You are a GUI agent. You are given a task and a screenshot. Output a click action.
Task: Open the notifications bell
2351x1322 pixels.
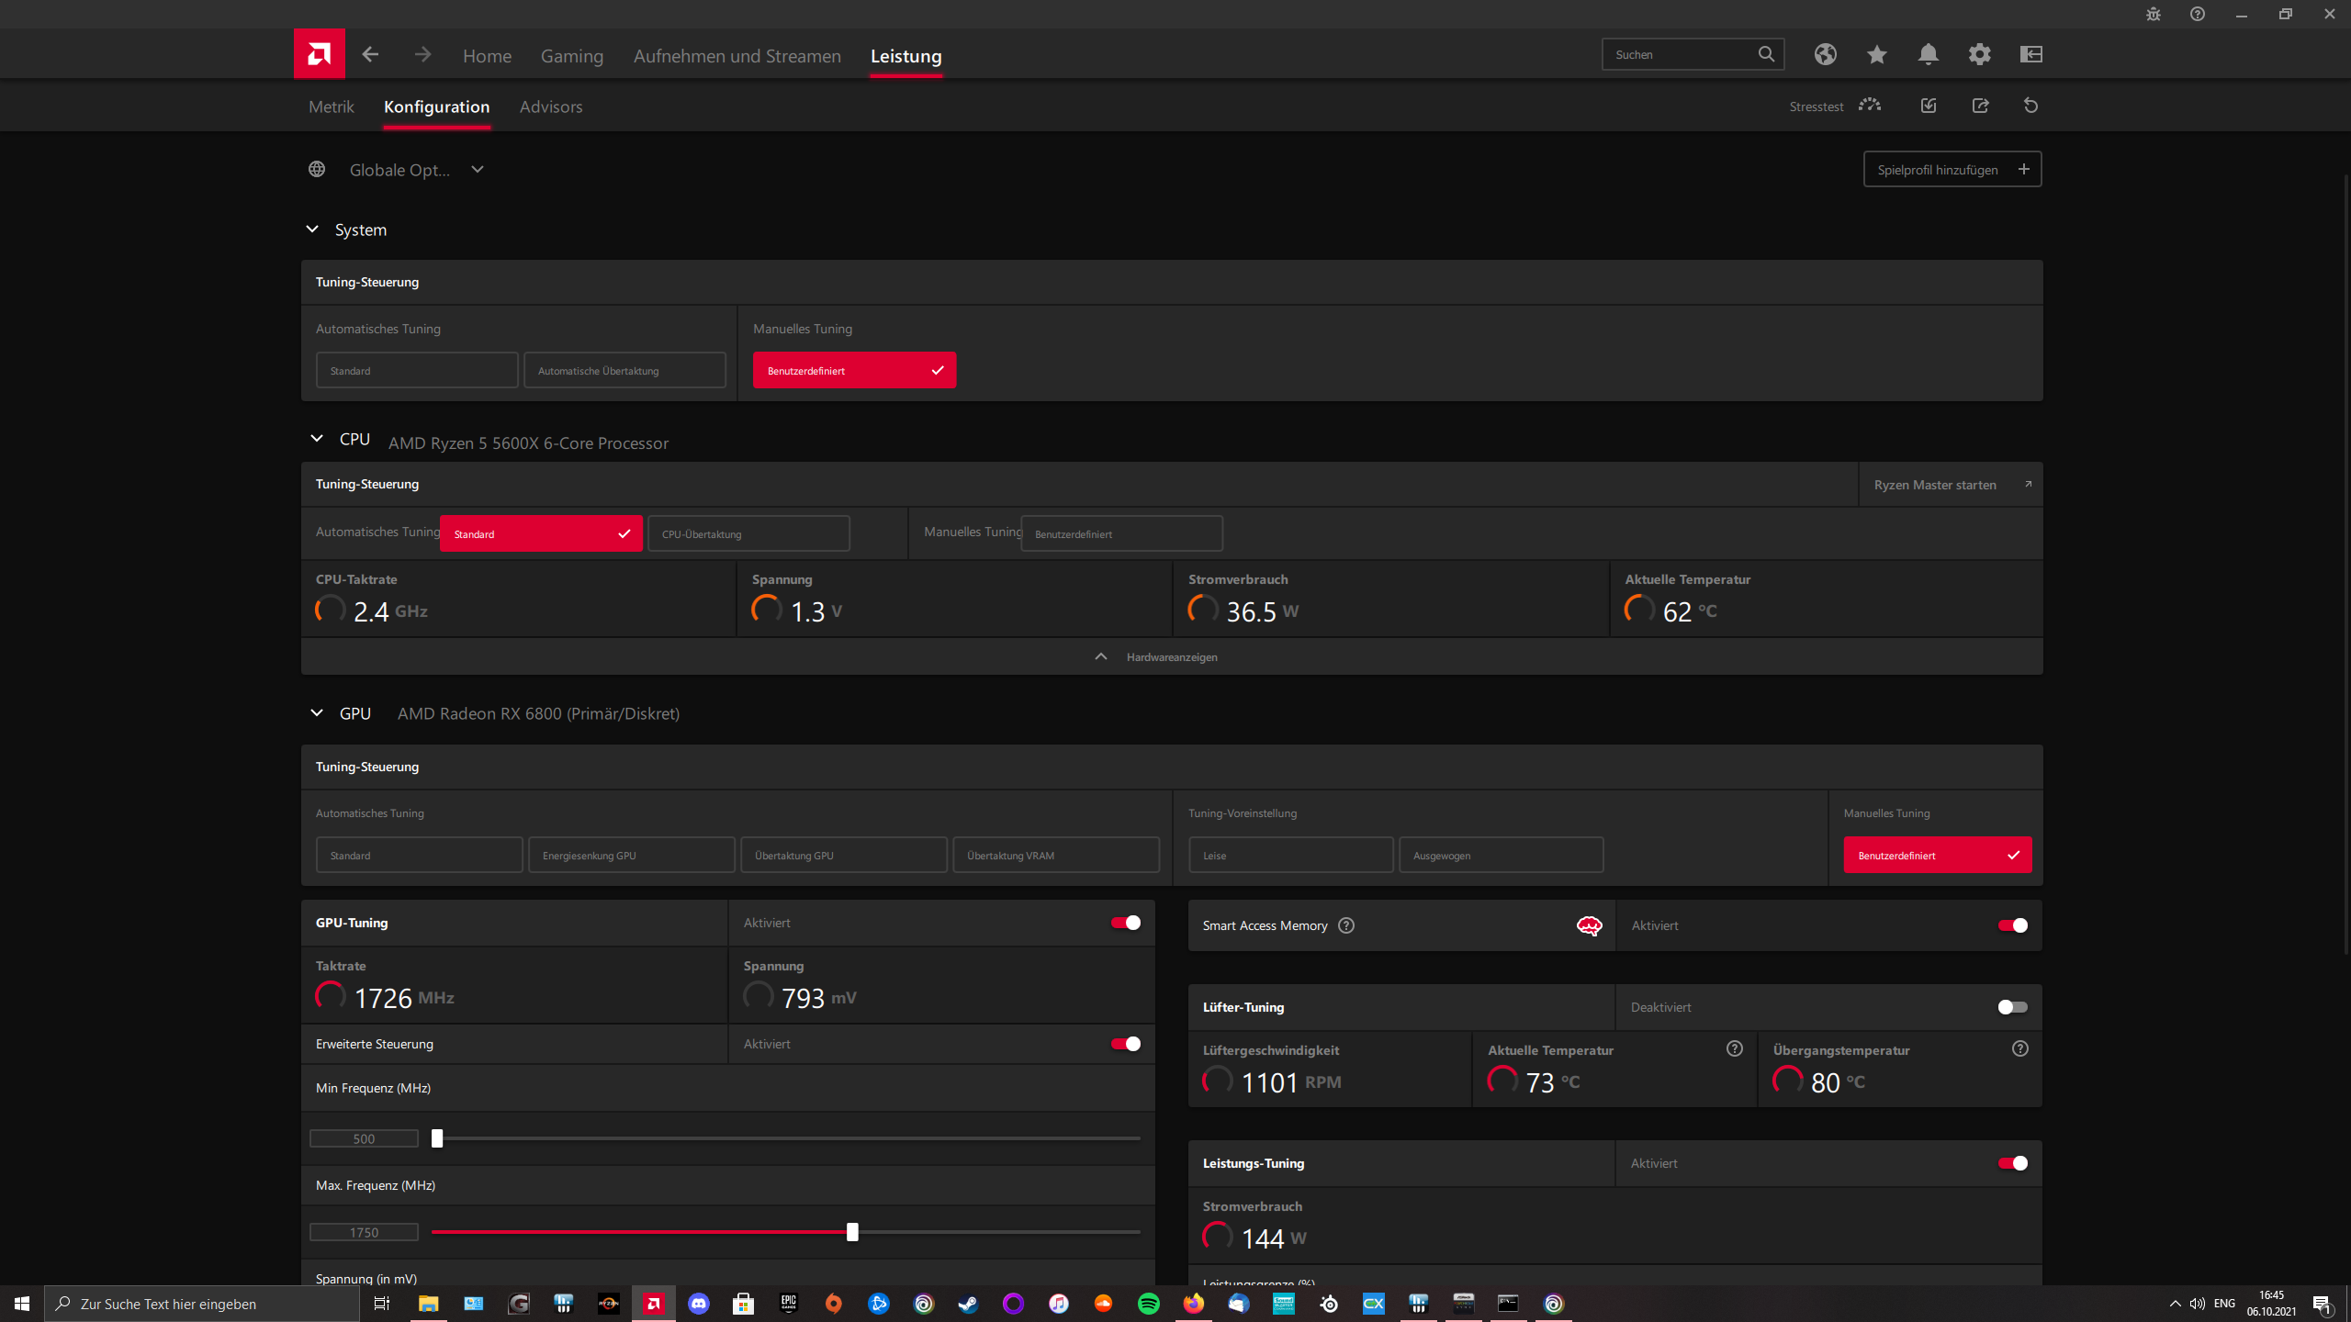[x=1928, y=54]
